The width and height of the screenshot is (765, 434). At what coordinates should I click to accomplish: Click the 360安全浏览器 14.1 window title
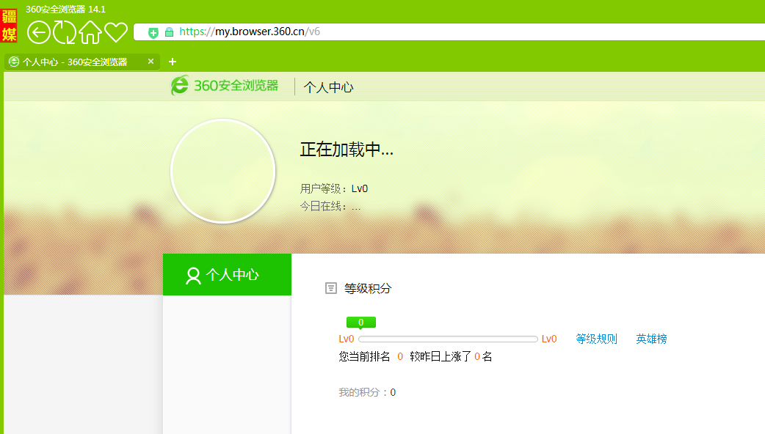pos(65,10)
